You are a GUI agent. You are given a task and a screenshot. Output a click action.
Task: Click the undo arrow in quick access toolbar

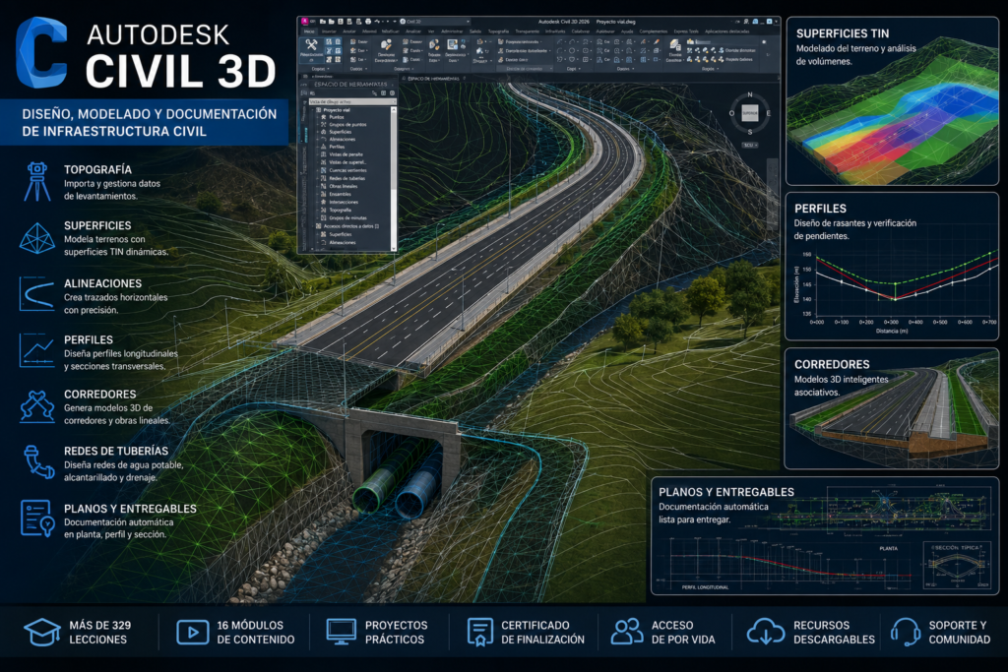pyautogui.click(x=377, y=22)
